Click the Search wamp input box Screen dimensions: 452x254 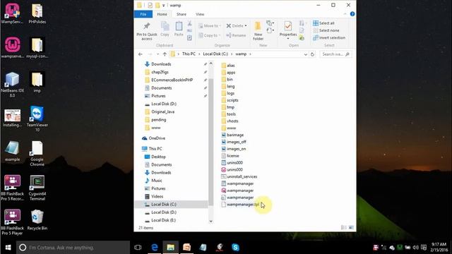pos(335,54)
